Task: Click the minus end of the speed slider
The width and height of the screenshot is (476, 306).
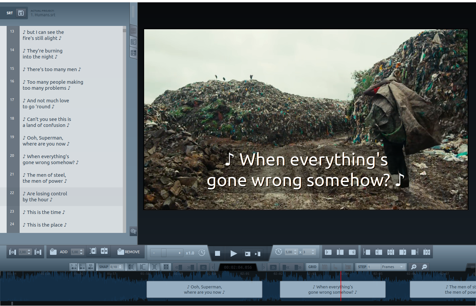Action: tap(154, 253)
